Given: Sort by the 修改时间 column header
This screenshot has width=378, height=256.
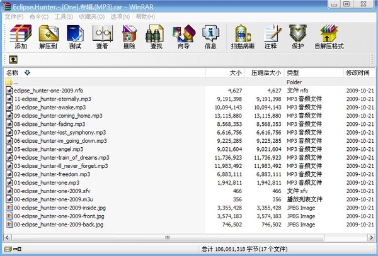Looking at the screenshot, I should pyautogui.click(x=359, y=73).
